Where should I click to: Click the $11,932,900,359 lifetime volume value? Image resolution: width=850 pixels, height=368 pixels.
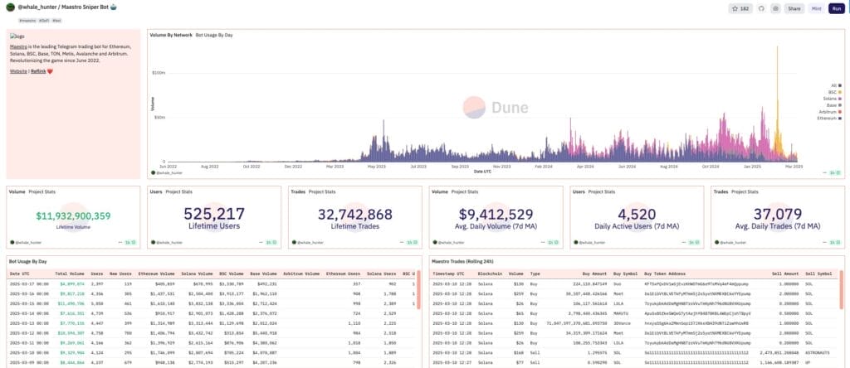pyautogui.click(x=73, y=216)
